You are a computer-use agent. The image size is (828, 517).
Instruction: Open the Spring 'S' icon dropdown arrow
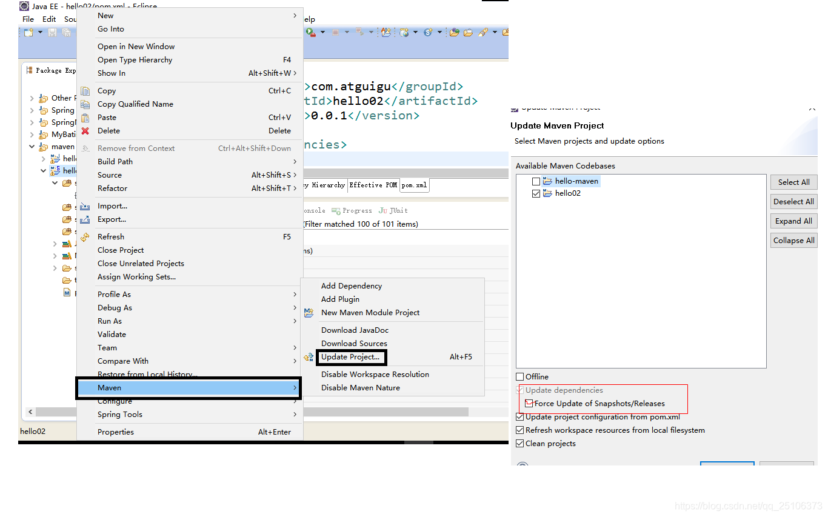point(439,32)
